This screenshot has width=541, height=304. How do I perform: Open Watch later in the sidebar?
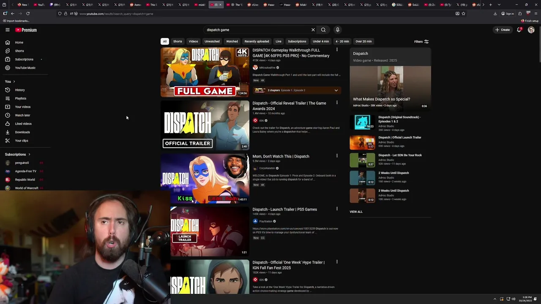pos(22,115)
